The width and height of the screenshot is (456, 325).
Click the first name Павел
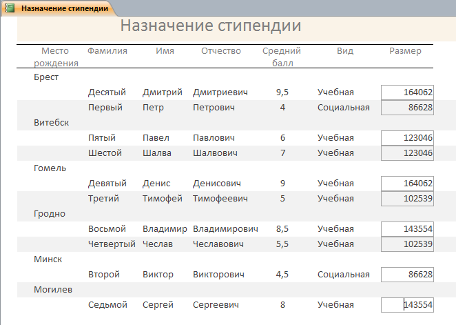tap(156, 138)
